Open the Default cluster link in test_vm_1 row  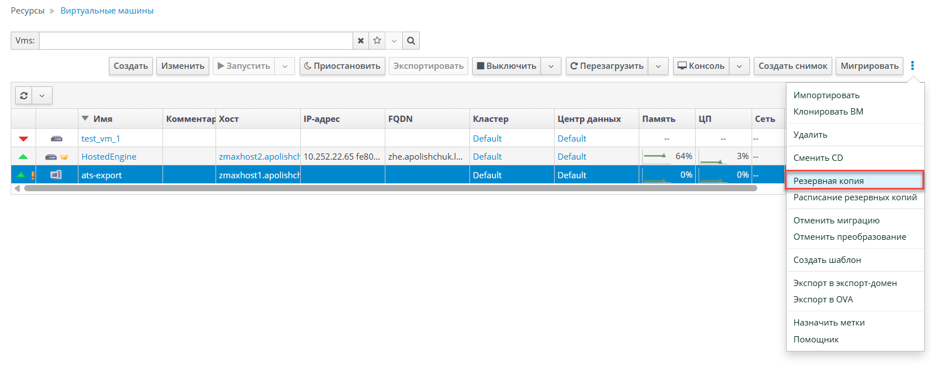(x=488, y=139)
